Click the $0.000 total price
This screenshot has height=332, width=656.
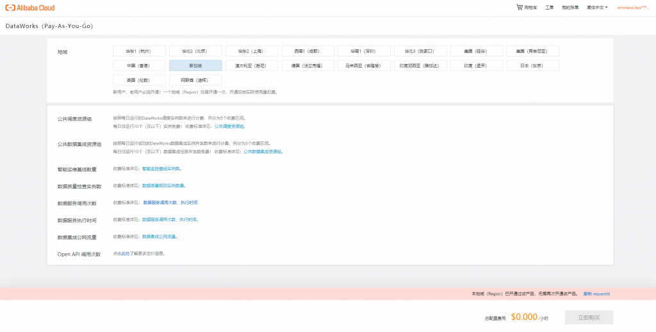point(524,317)
